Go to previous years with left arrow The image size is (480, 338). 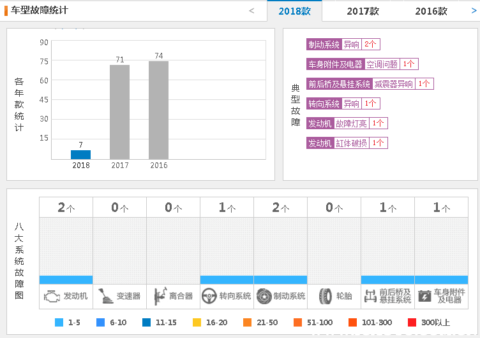[x=251, y=11]
